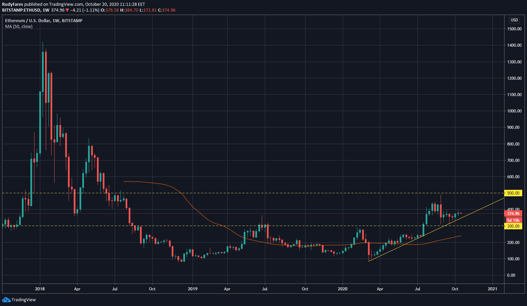Viewport: 527px width, 306px height.
Task: Click the 2019 label on time axis
Action: [193, 289]
